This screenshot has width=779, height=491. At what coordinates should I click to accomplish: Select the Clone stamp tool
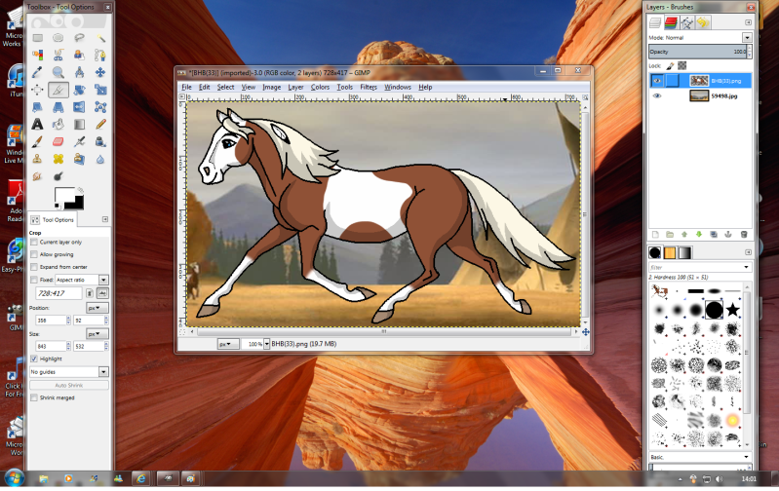38,159
